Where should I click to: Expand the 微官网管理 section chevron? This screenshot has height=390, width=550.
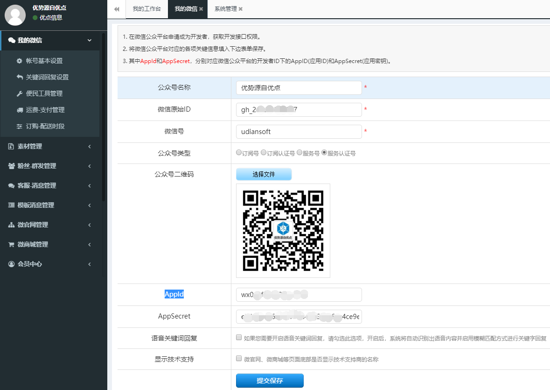pos(90,225)
